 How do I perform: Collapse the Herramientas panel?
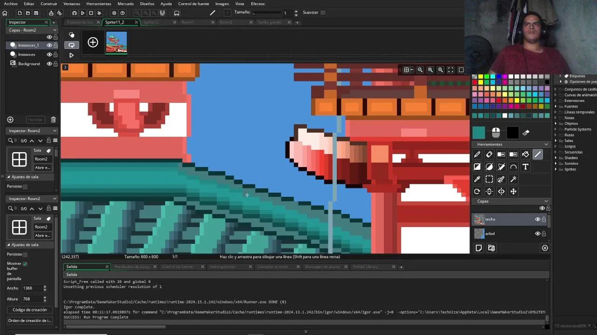click(x=546, y=144)
